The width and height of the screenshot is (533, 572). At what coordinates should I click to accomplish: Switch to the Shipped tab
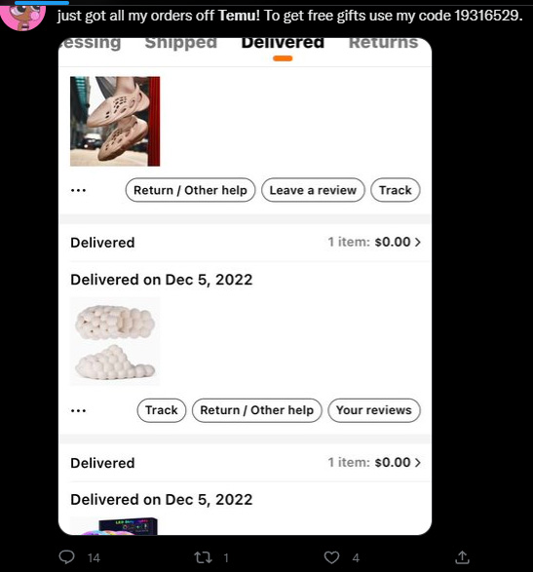click(181, 43)
